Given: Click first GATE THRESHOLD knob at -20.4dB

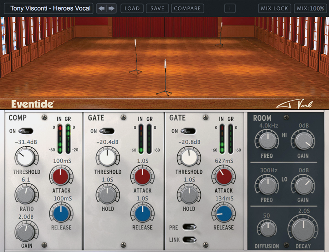Looking at the screenshot, I should [x=107, y=157].
